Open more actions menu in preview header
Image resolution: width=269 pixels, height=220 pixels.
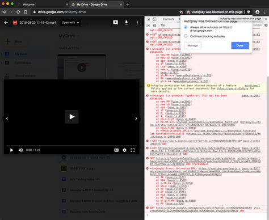tap(137, 23)
